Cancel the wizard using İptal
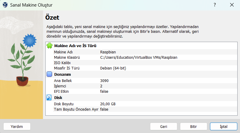Image resolution: width=240 pixels, height=133 pixels. pos(223,126)
